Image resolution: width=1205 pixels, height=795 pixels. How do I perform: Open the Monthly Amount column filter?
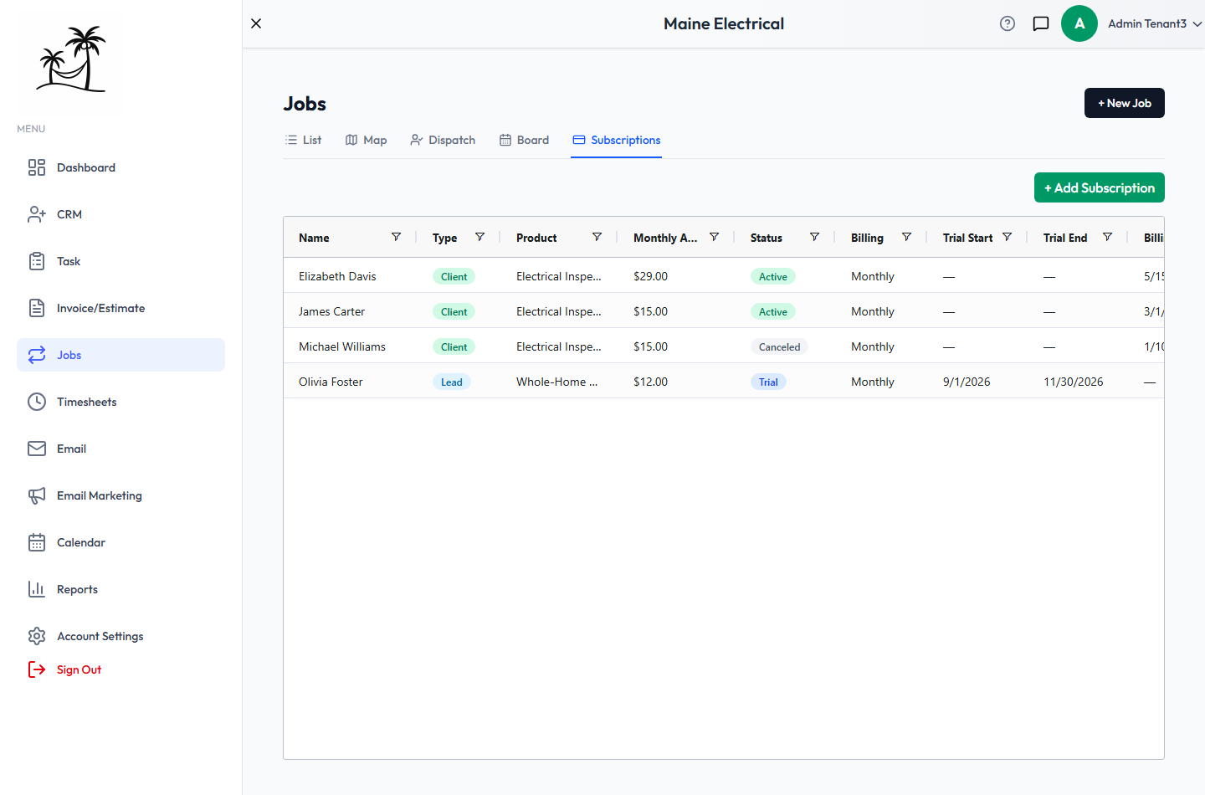click(714, 237)
